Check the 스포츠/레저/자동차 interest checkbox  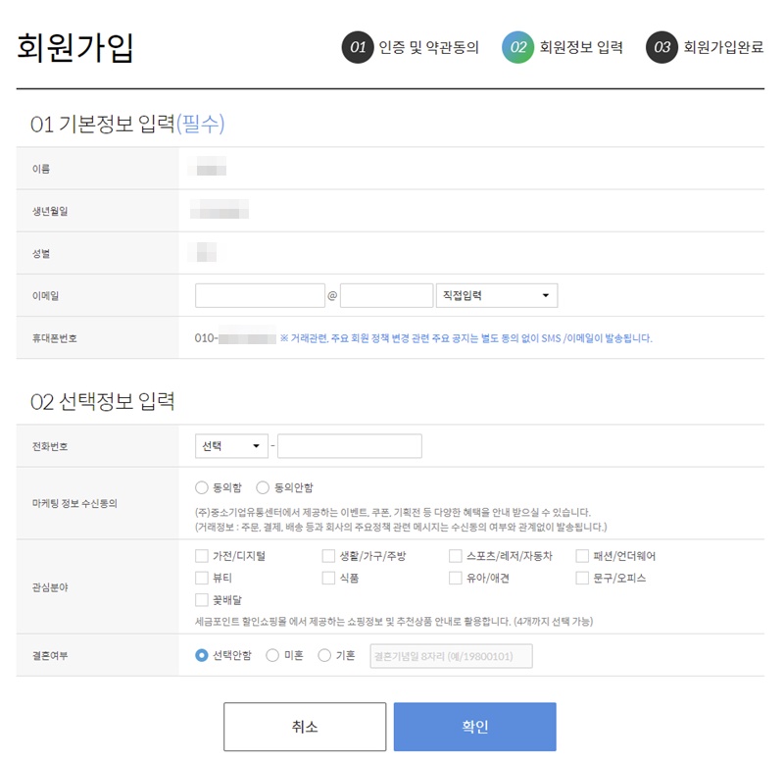456,556
